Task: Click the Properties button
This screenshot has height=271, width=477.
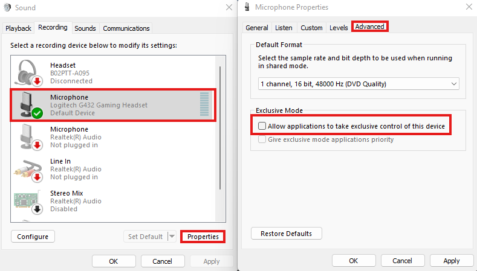Action: [x=203, y=237]
